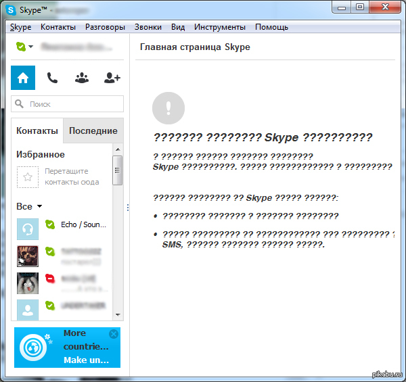Select the contact with the default blue silhouette avatar
Screen dimensions: 406x382
[28, 310]
